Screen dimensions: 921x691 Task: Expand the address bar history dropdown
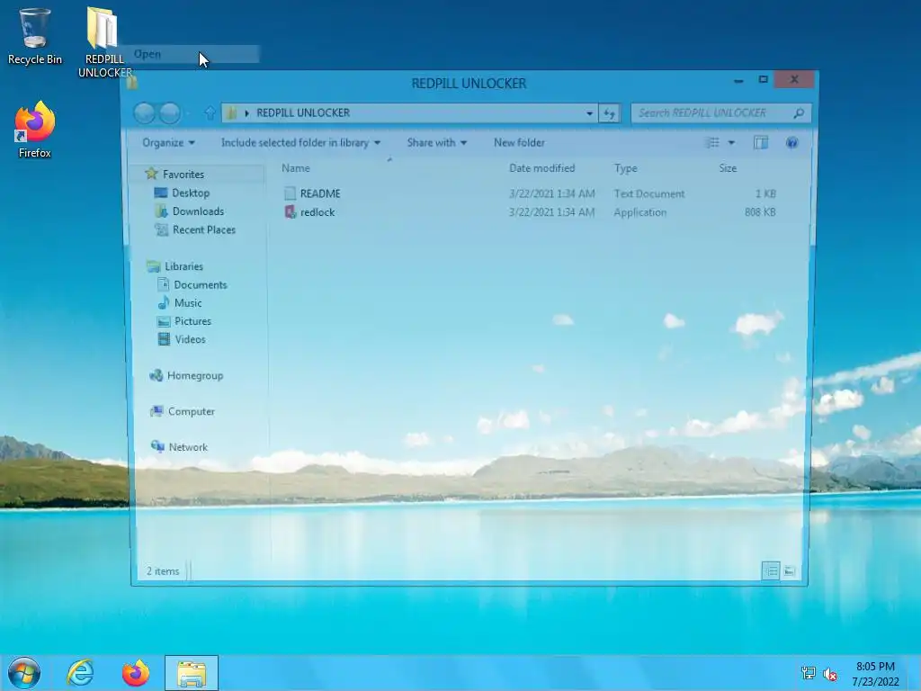click(589, 113)
